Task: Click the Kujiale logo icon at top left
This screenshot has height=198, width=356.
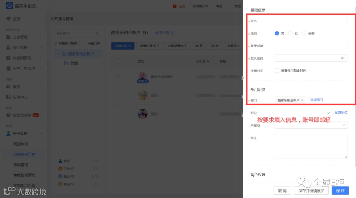Action: (x=9, y=6)
